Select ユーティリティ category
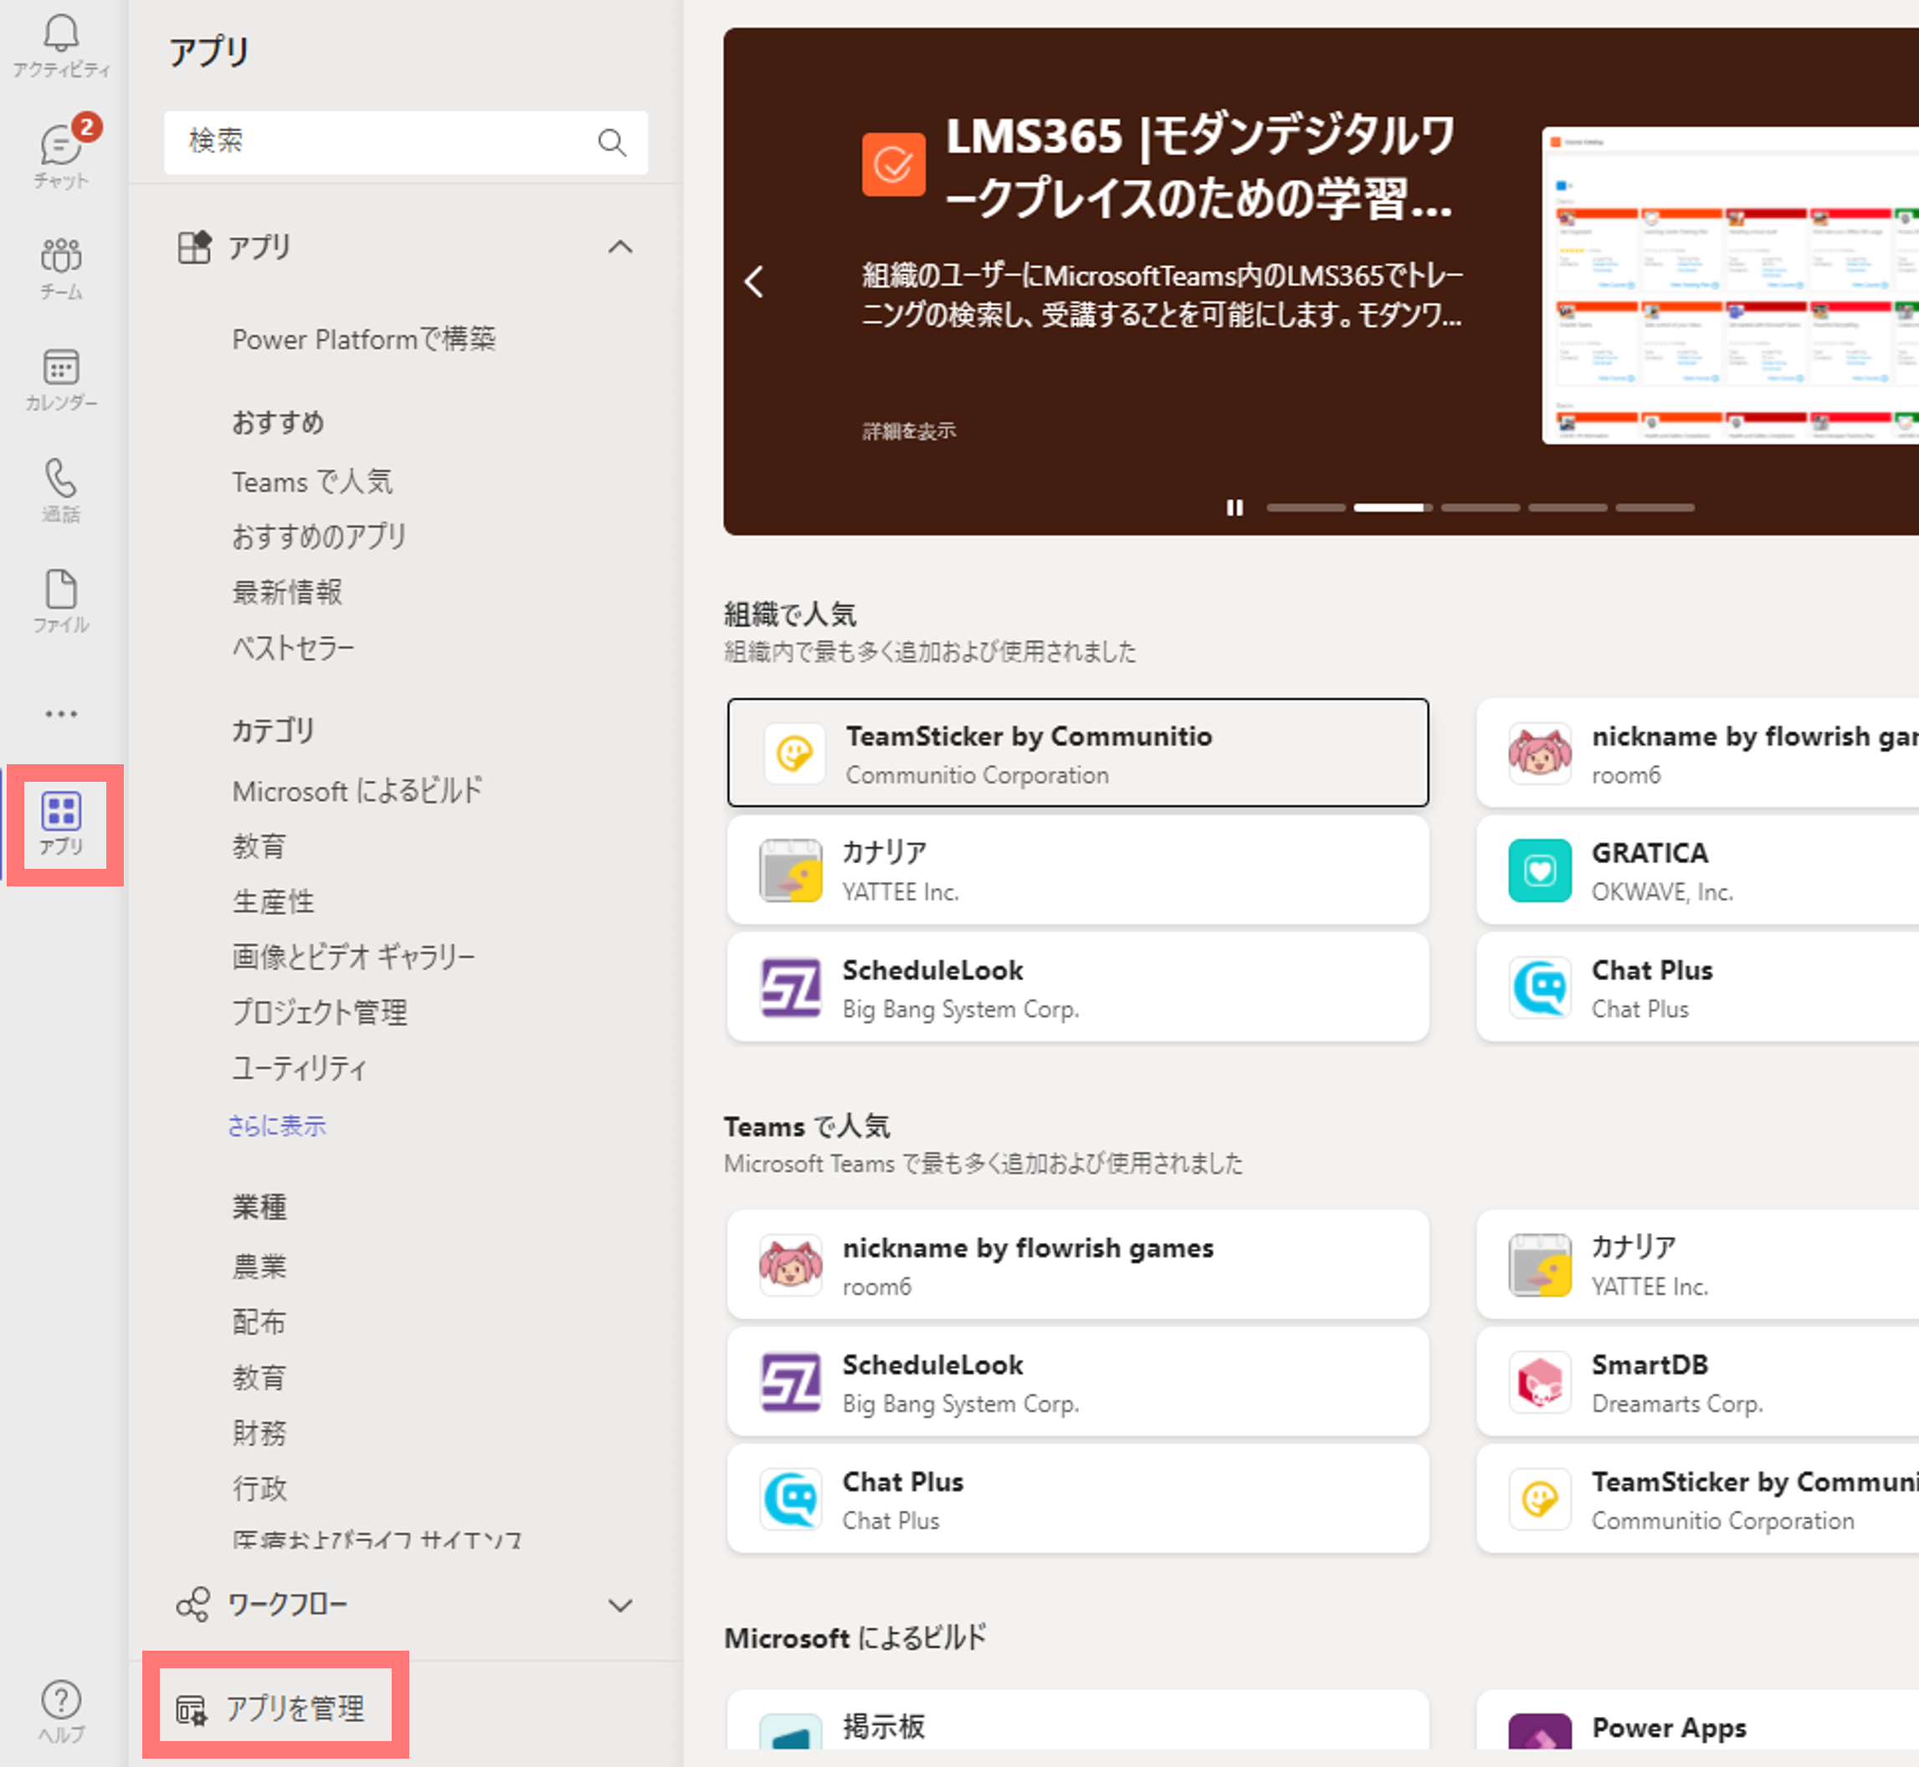 [300, 1067]
